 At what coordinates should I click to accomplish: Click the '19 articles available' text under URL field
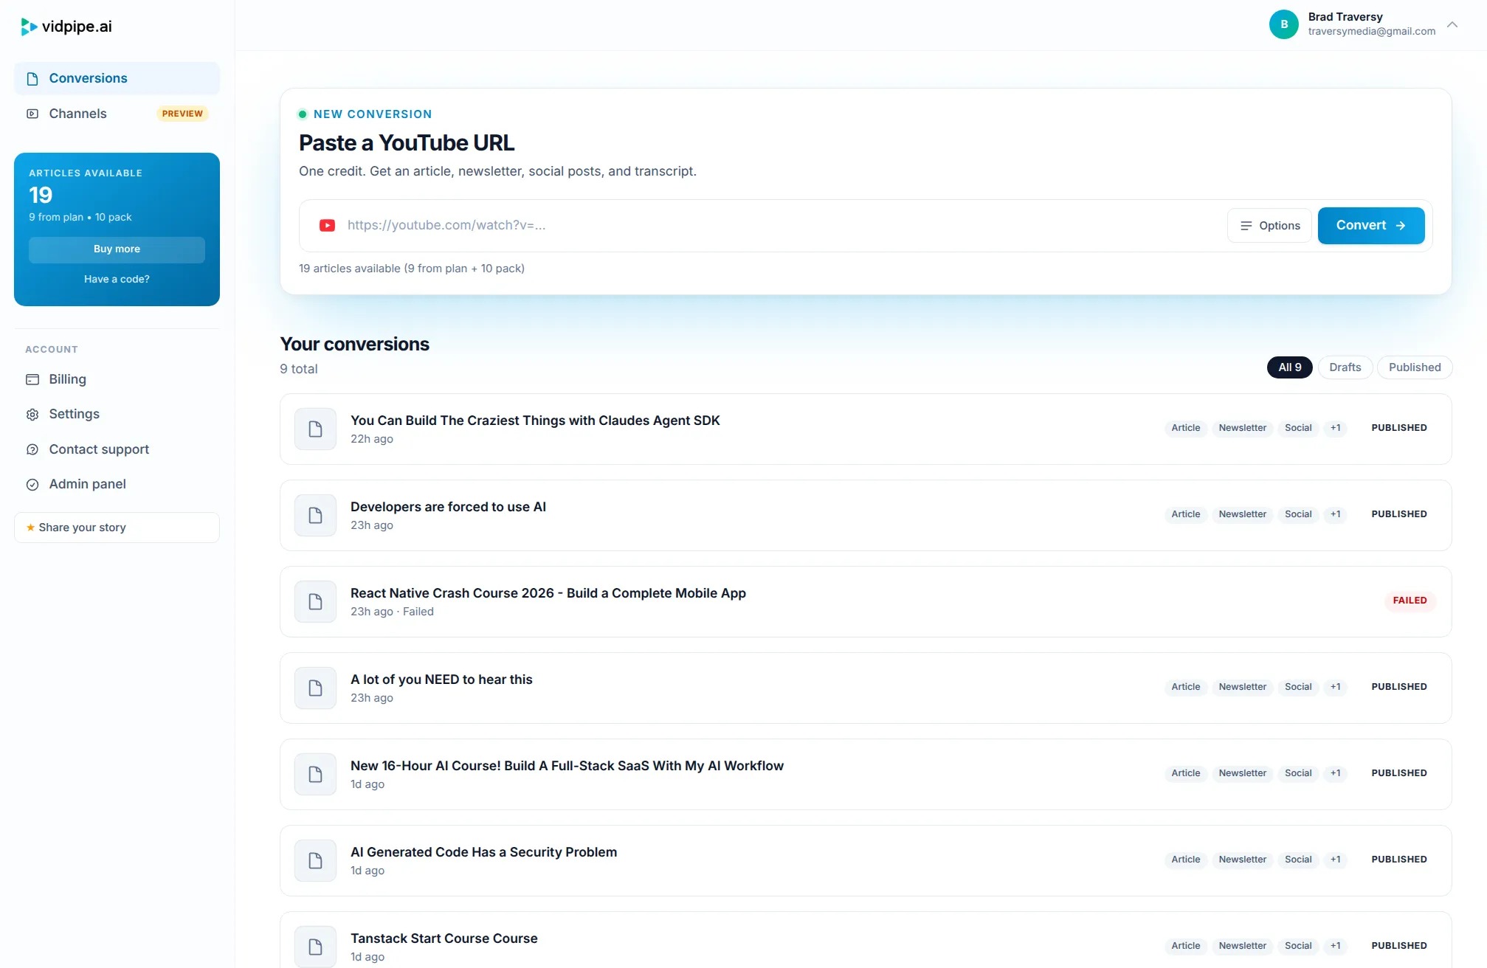[412, 269]
